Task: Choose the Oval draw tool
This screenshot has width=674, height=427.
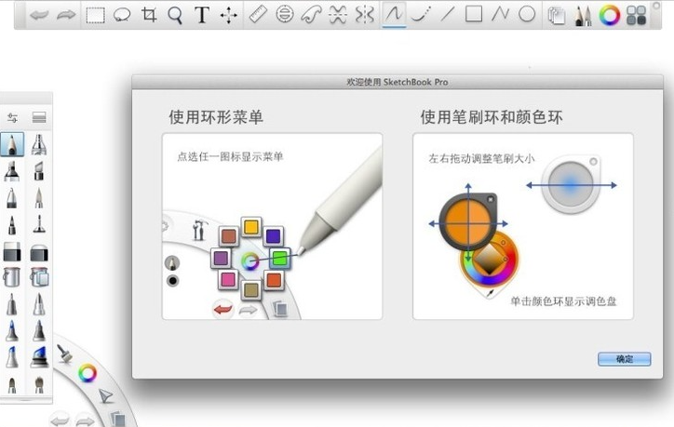Action: pyautogui.click(x=527, y=14)
